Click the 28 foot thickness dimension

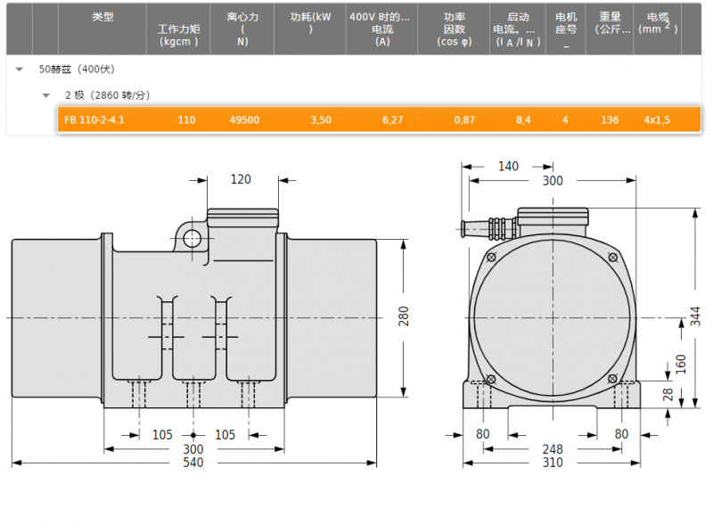[x=668, y=395]
